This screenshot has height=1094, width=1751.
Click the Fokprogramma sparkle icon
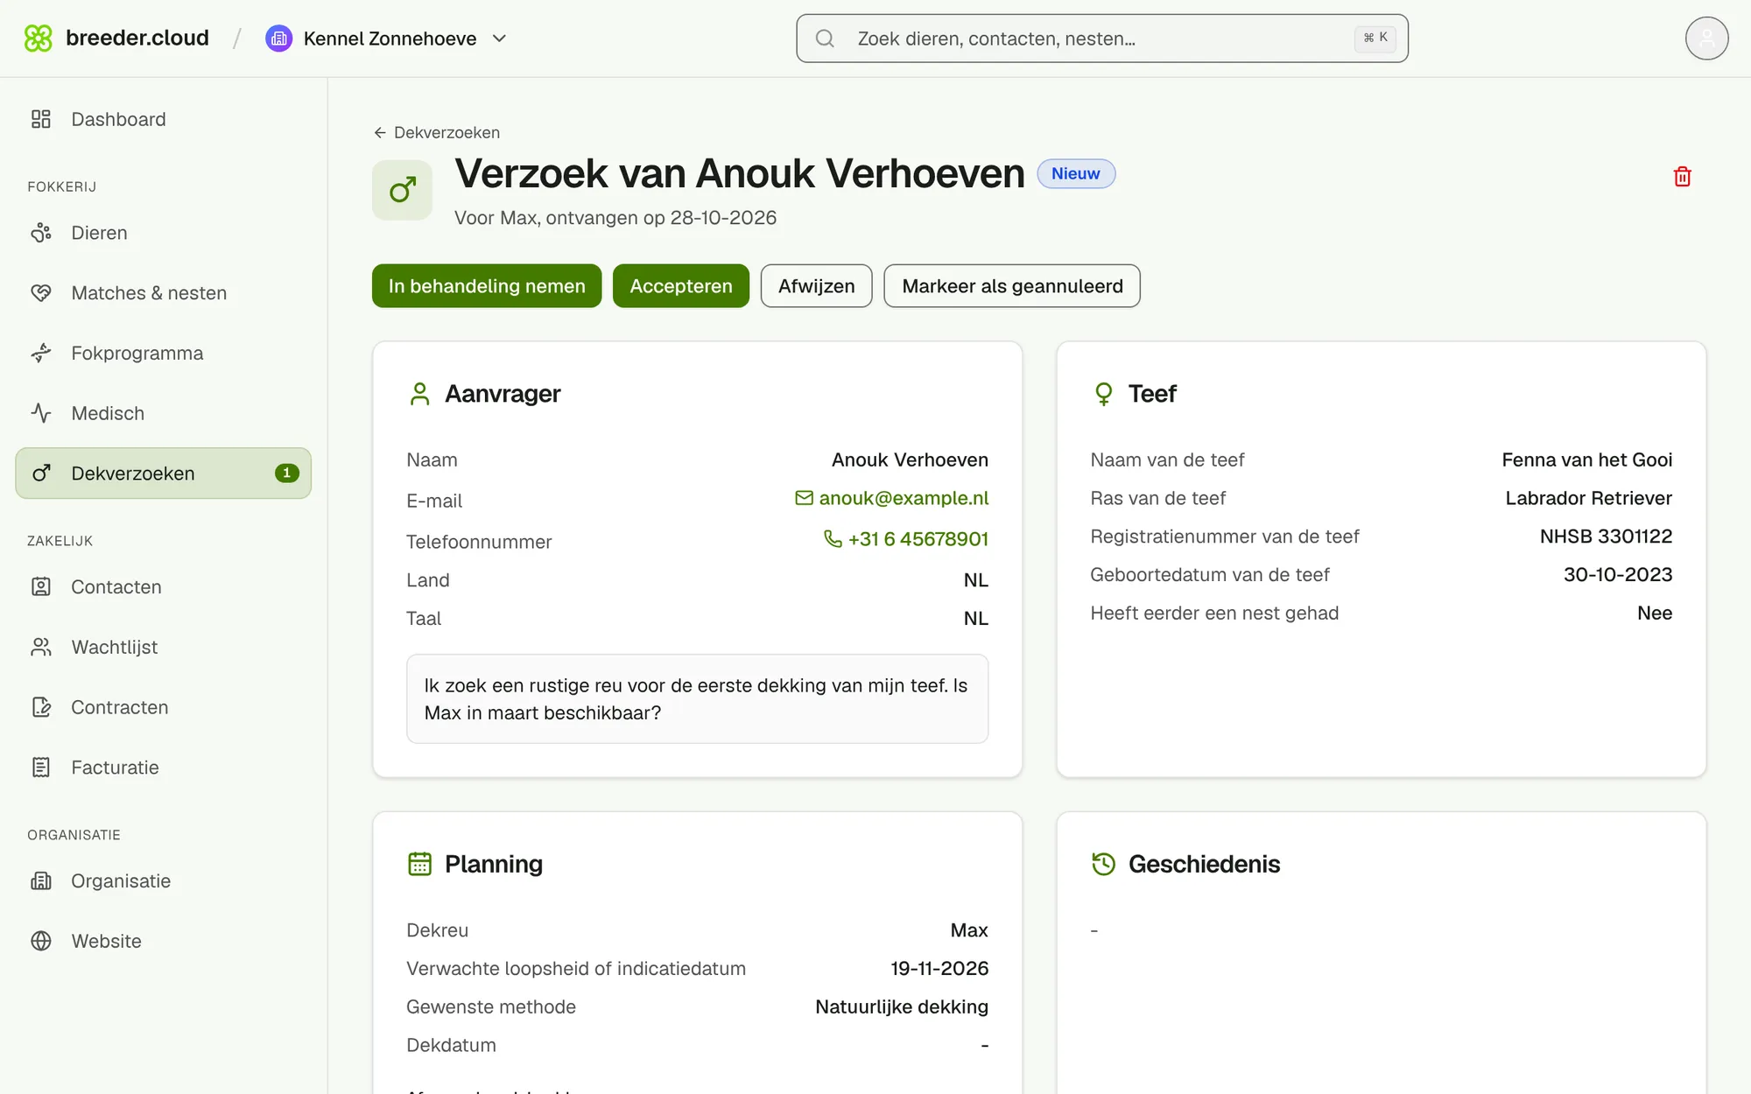tap(41, 354)
